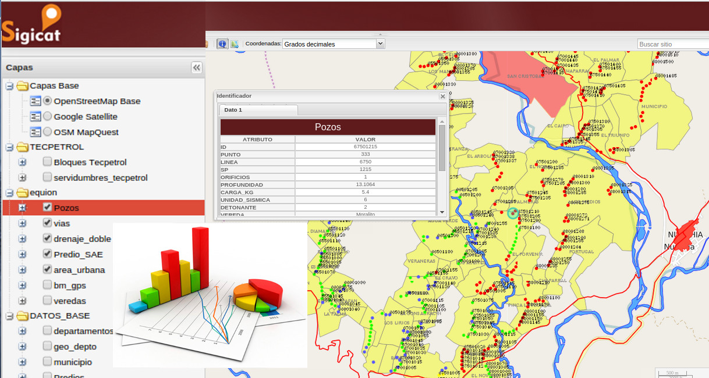Expand the drenaje_doble layer node
The height and width of the screenshot is (378, 709).
(22, 238)
